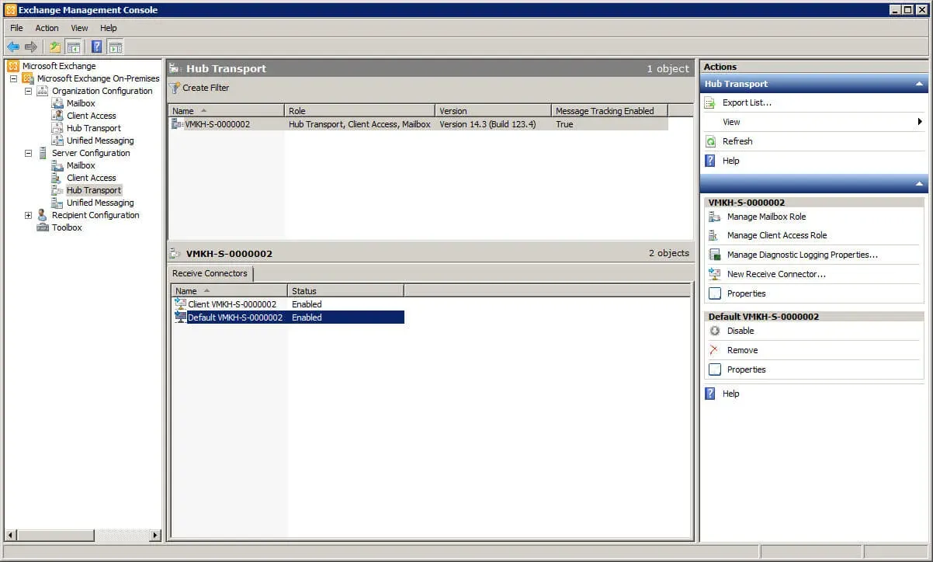
Task: Open the Action menu
Action: 47,28
